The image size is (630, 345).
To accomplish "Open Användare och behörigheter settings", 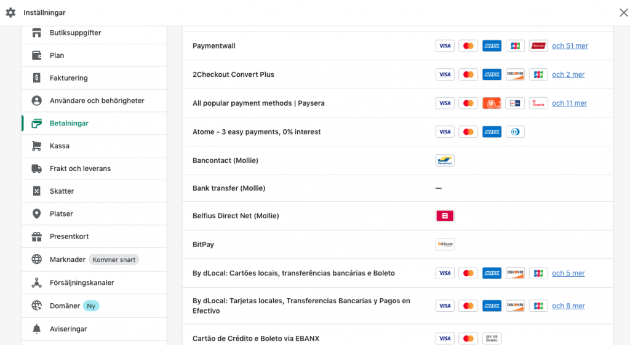I will click(x=94, y=100).
